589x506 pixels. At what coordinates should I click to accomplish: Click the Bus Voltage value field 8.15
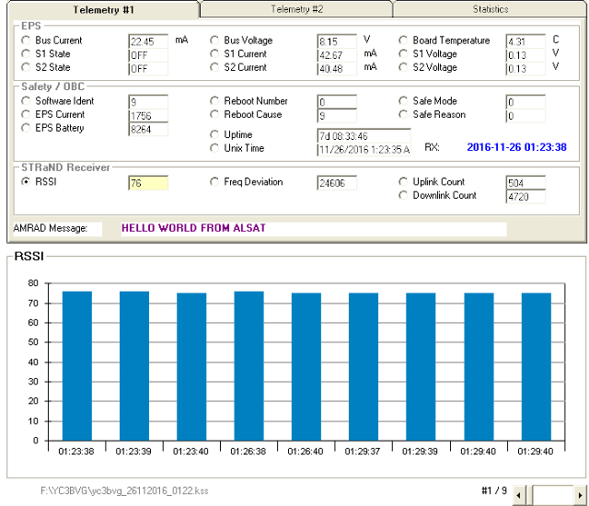pyautogui.click(x=337, y=41)
